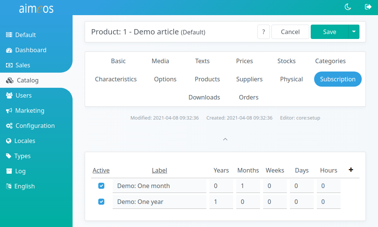The width and height of the screenshot is (378, 227).
Task: Click Weeks field of Demo: One month
Action: tap(275, 186)
